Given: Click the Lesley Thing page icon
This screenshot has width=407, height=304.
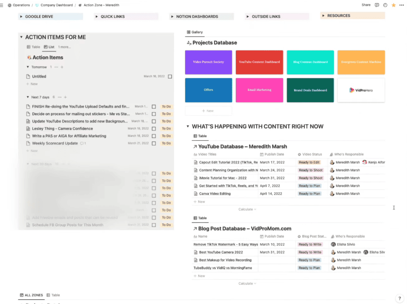Looking at the screenshot, I should (28, 128).
